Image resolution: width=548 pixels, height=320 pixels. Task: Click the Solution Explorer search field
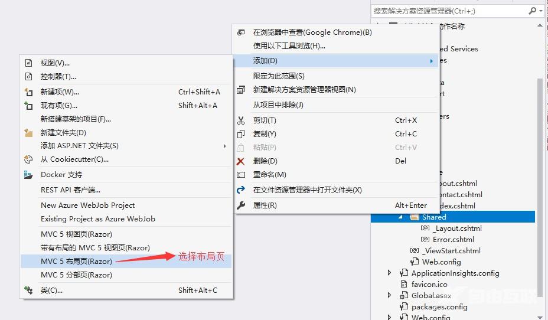[x=449, y=11]
